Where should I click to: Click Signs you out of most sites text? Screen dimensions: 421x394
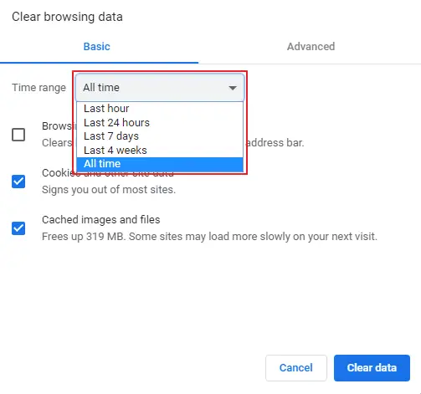click(109, 190)
